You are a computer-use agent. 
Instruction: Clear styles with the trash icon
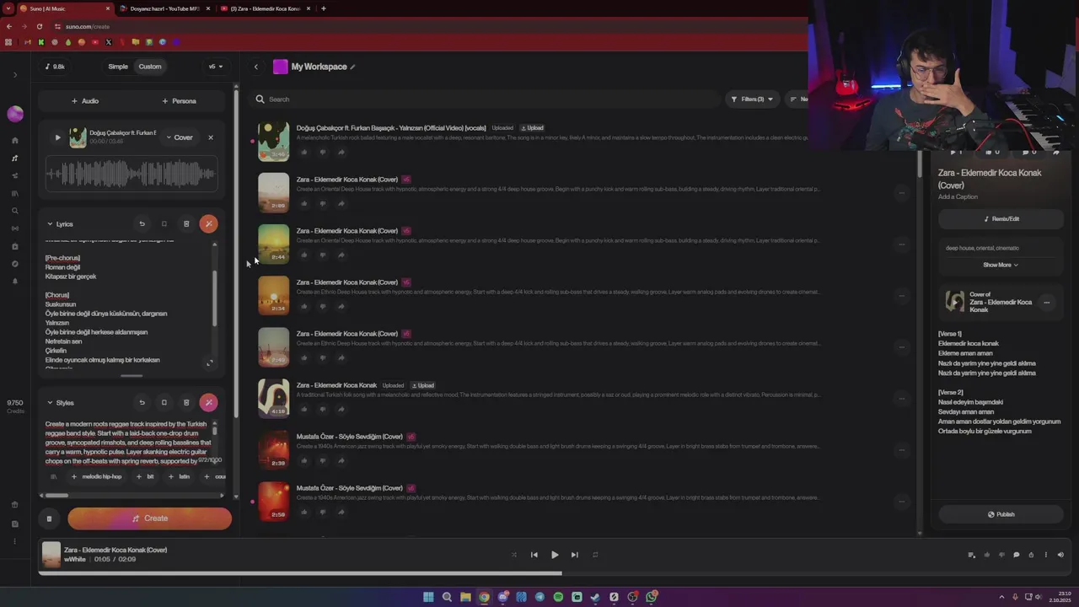click(x=186, y=403)
